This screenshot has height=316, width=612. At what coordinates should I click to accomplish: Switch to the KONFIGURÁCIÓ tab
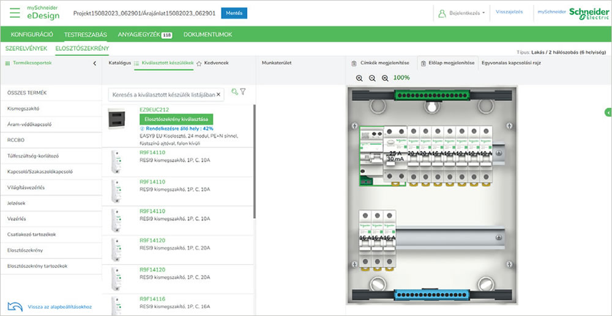coord(32,35)
